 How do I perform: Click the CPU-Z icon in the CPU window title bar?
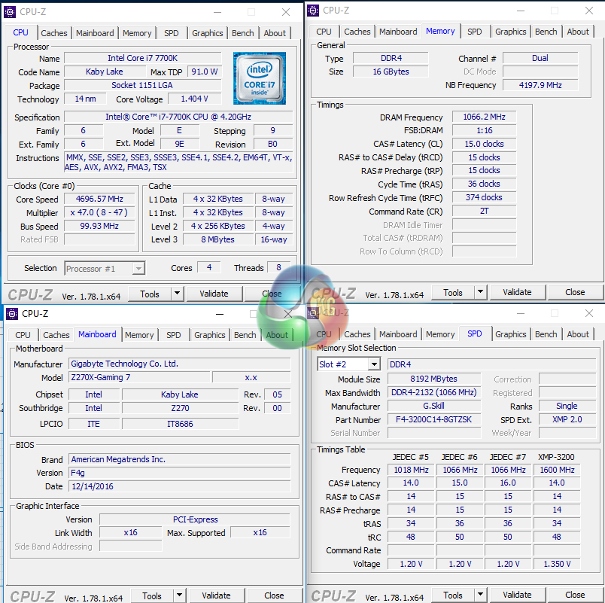[11, 12]
